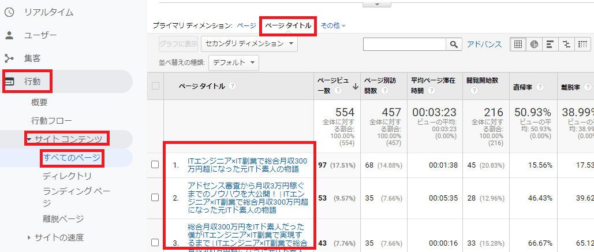594x252 pixels.
Task: Sort by 直帰率 column header
Action: coord(523,87)
